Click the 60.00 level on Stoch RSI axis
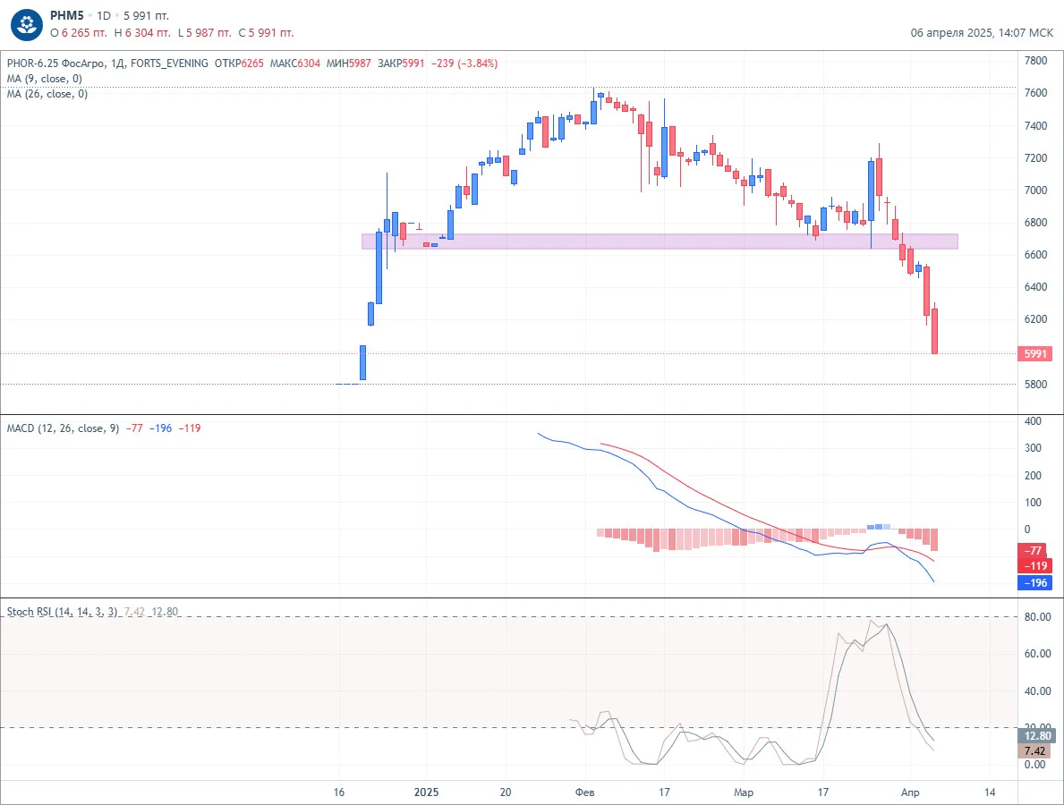The image size is (1064, 805). pos(1037,654)
